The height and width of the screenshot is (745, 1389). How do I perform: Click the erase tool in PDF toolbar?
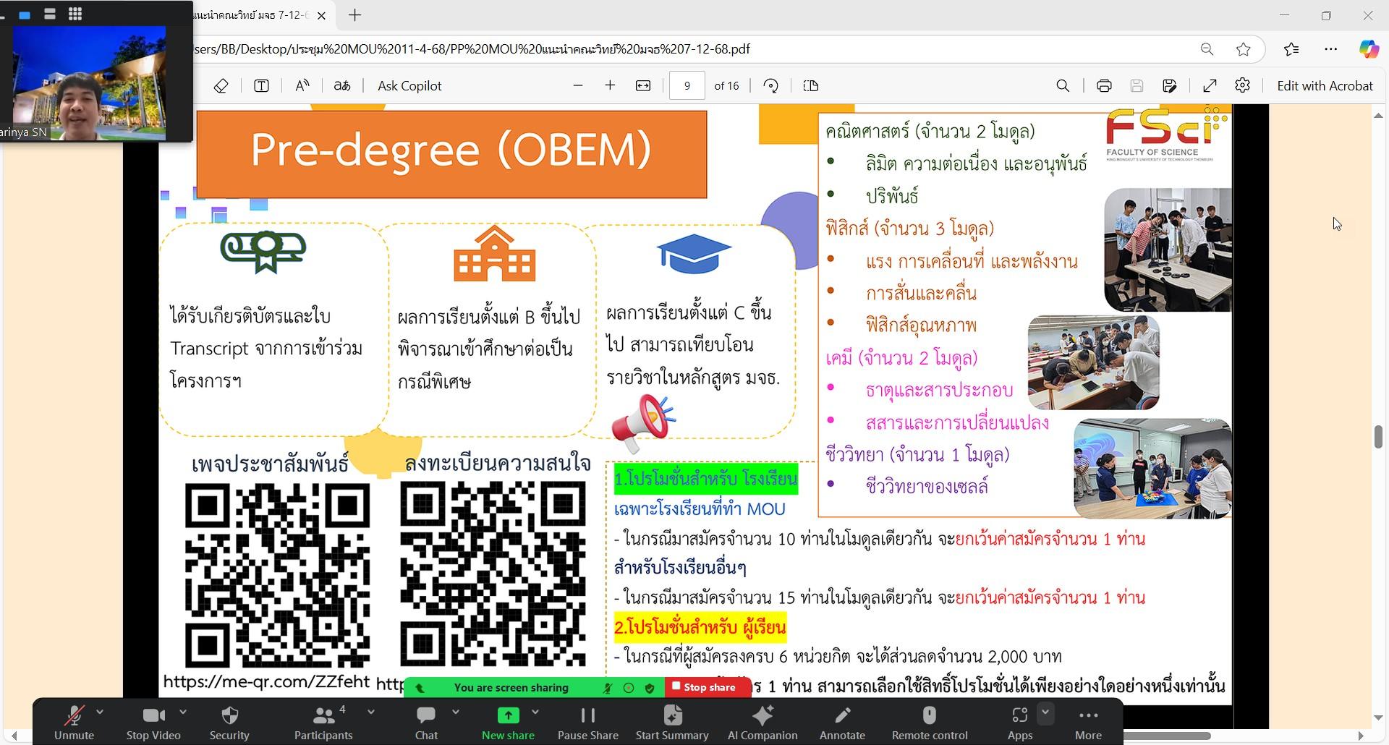click(x=221, y=85)
